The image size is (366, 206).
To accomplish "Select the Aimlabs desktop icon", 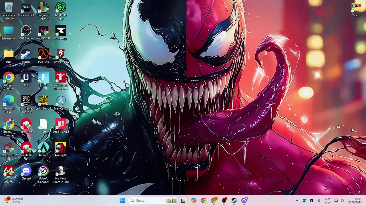I will click(x=43, y=149).
